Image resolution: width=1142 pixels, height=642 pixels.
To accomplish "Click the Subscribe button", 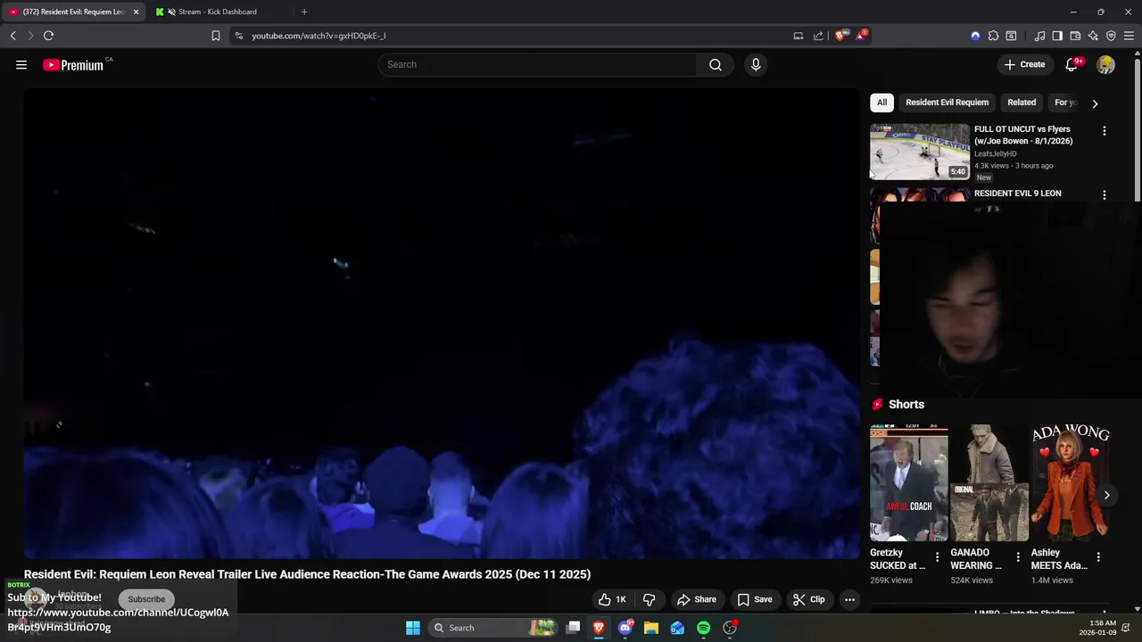I will pos(146,599).
